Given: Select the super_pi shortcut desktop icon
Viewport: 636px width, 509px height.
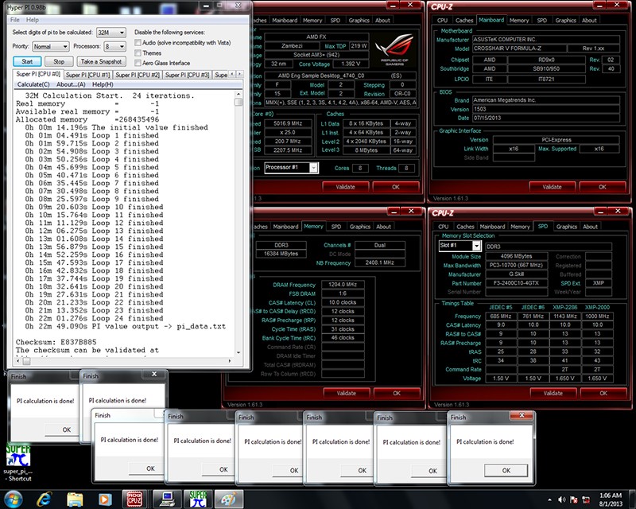Looking at the screenshot, I should [x=18, y=463].
